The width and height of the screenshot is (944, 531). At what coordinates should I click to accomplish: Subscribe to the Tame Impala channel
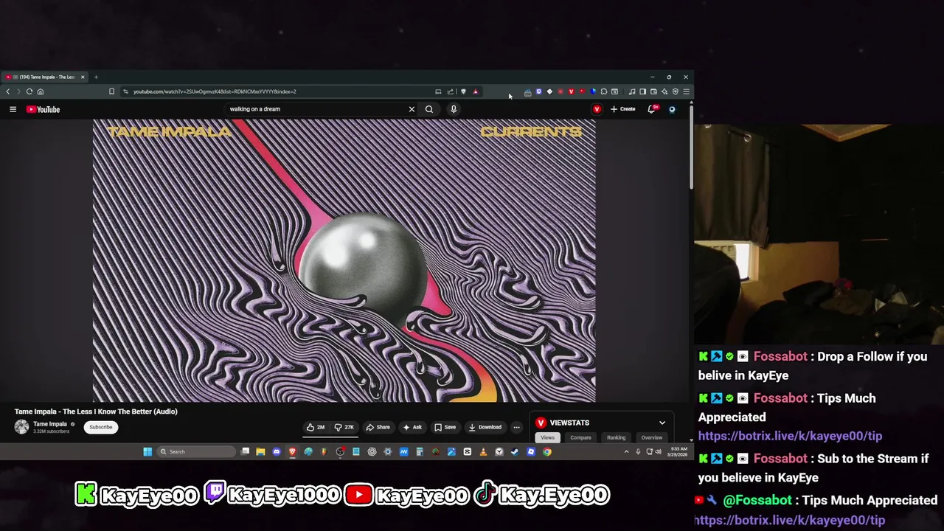pyautogui.click(x=101, y=427)
